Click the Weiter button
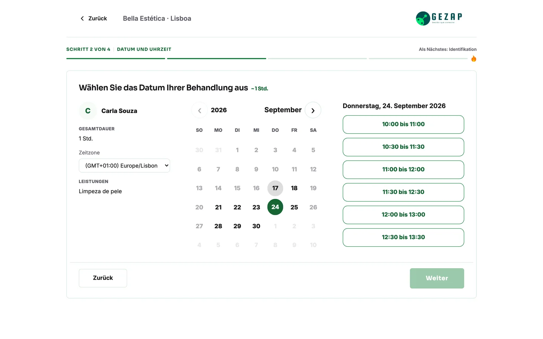The height and width of the screenshot is (339, 543). coord(437,278)
